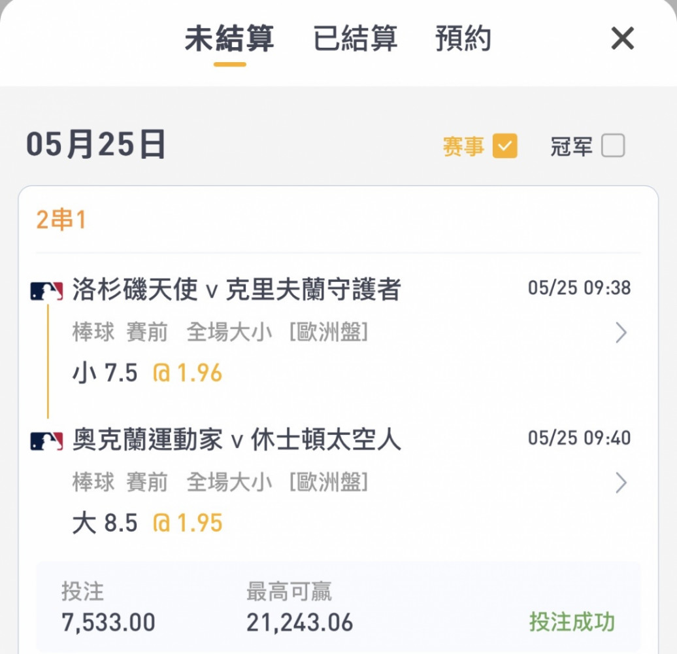Expand details chevron for 奧克蘭運動家 bet

[x=621, y=483]
